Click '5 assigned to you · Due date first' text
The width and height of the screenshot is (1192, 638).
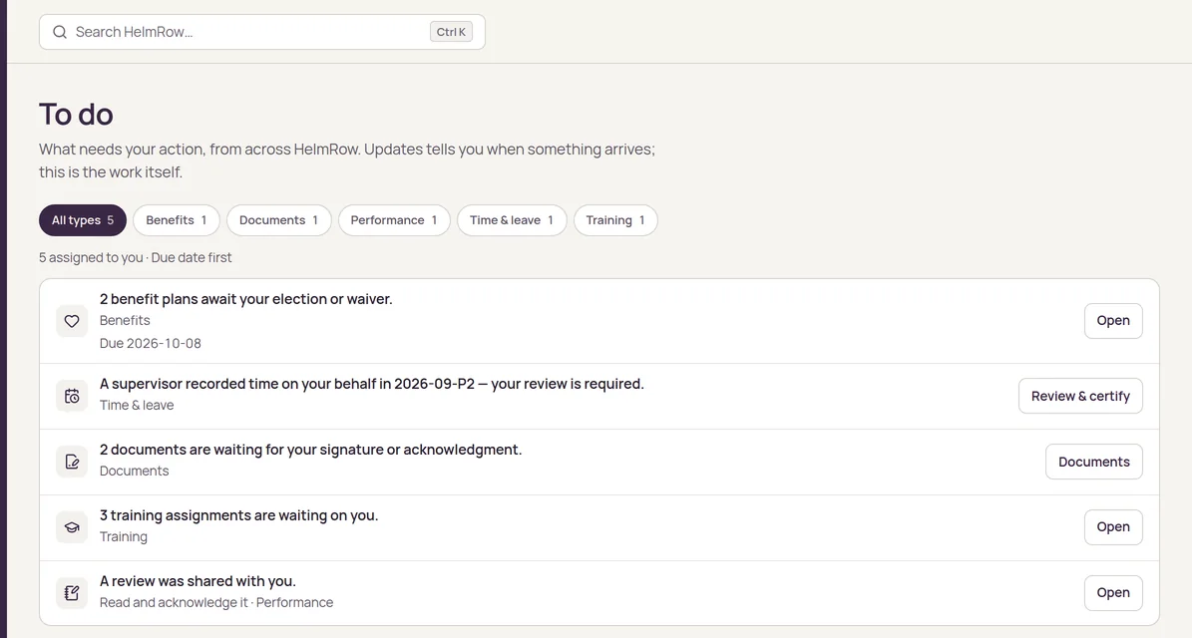tap(136, 257)
